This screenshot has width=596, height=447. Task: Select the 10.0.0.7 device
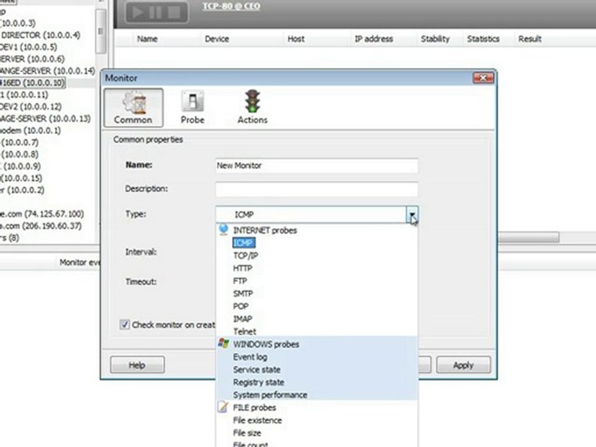(19, 142)
